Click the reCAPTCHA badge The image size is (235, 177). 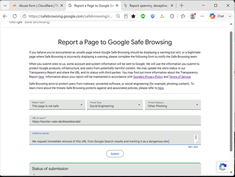click(223, 167)
